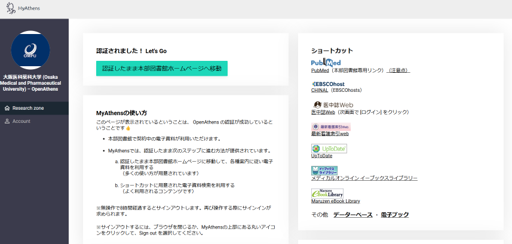Open the 医中誌Web logo
This screenshot has height=244, width=512.
pyautogui.click(x=333, y=105)
